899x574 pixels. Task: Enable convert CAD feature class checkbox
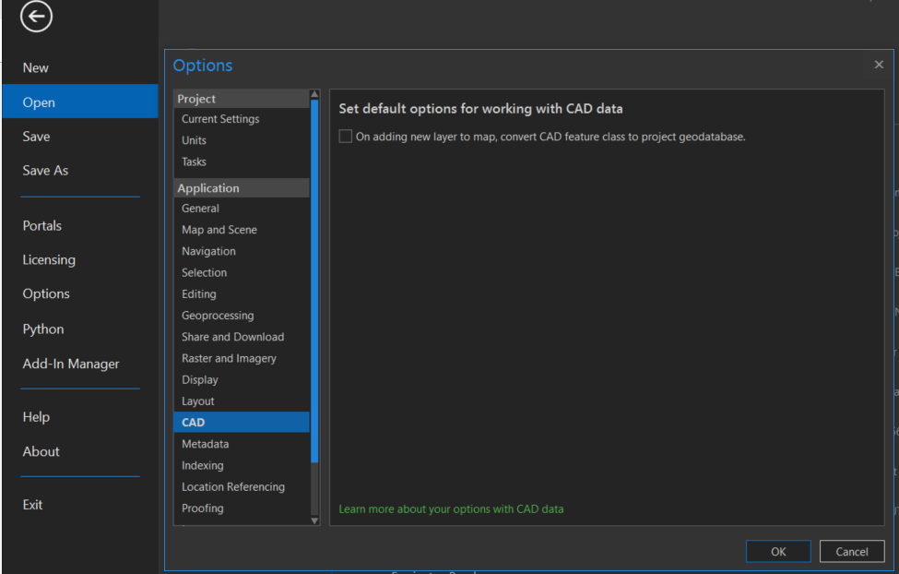click(x=346, y=137)
